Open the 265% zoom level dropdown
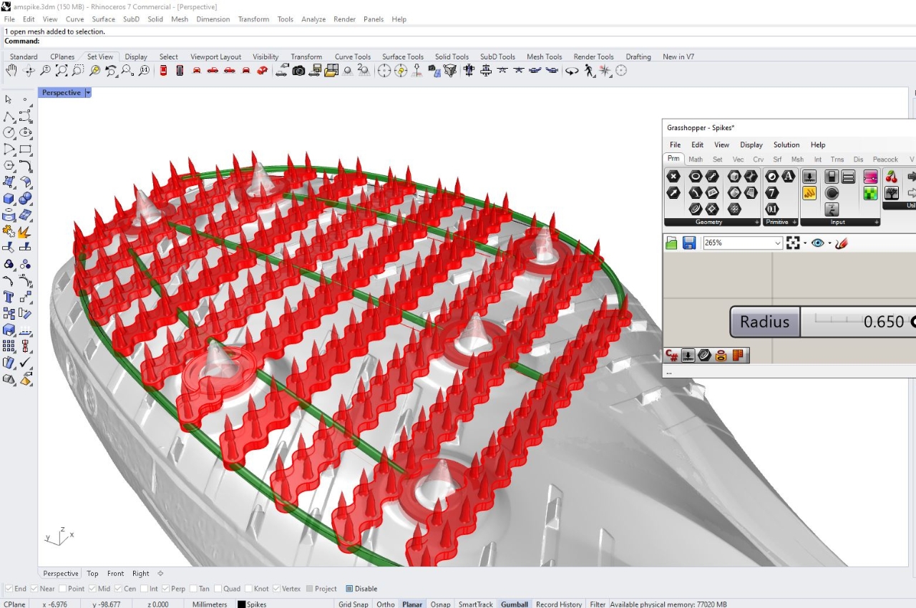This screenshot has width=916, height=608. pyautogui.click(x=778, y=243)
